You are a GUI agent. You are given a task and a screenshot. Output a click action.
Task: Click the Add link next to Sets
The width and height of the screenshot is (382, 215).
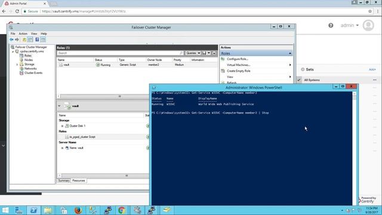click(x=372, y=69)
